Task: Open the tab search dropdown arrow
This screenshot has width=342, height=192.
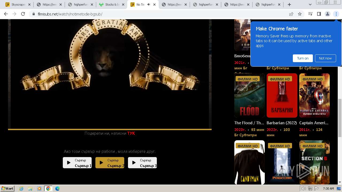Action: click(310, 5)
